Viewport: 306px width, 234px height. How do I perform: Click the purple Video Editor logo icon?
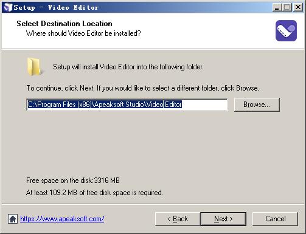[x=286, y=30]
